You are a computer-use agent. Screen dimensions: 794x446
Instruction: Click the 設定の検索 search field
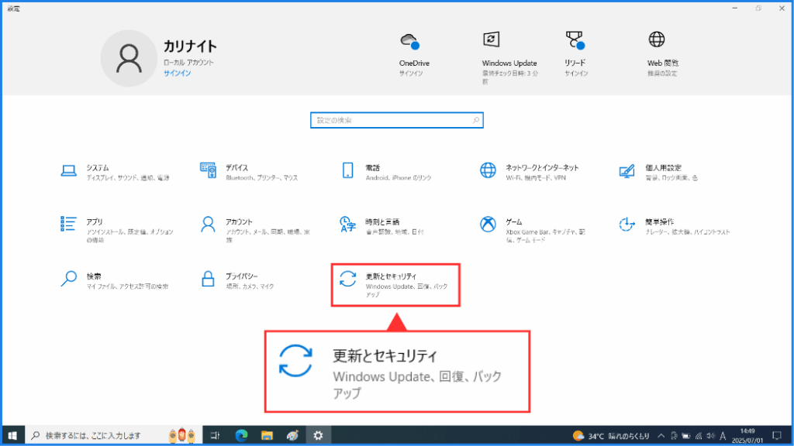[x=396, y=120]
